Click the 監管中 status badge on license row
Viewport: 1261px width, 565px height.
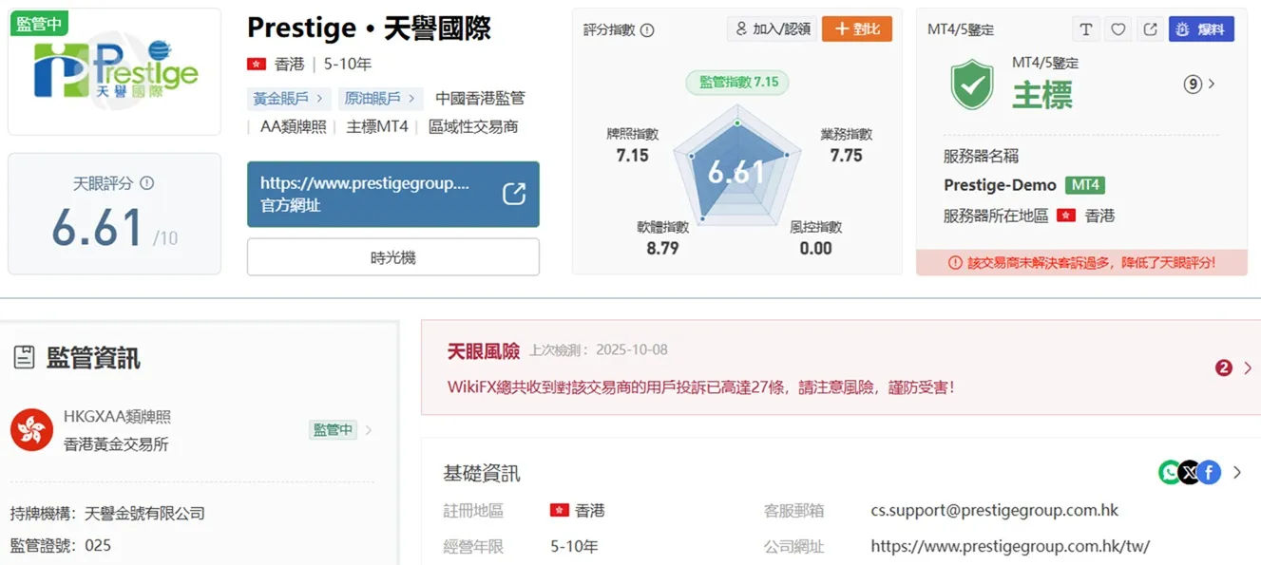[x=333, y=430]
